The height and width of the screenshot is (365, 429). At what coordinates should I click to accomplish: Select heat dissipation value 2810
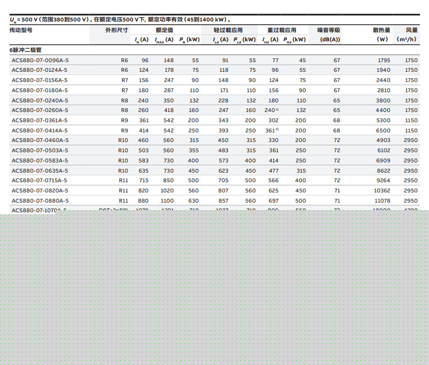coord(383,90)
